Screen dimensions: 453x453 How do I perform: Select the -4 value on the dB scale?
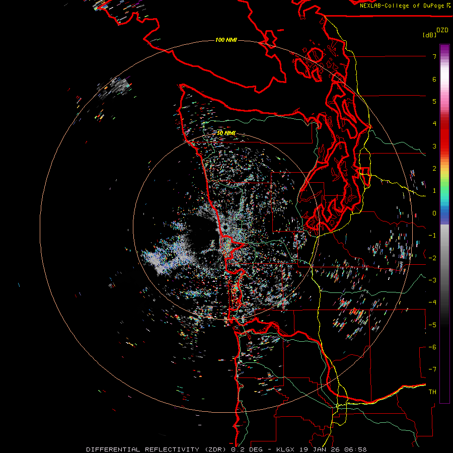click(432, 302)
